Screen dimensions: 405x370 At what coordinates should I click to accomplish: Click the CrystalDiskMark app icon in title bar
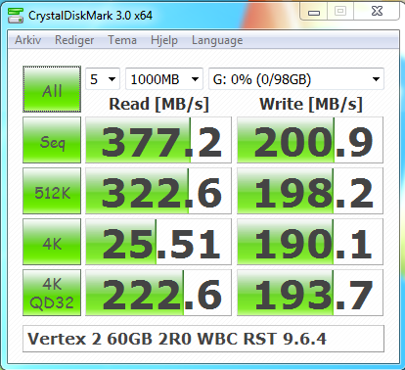[x=16, y=16]
